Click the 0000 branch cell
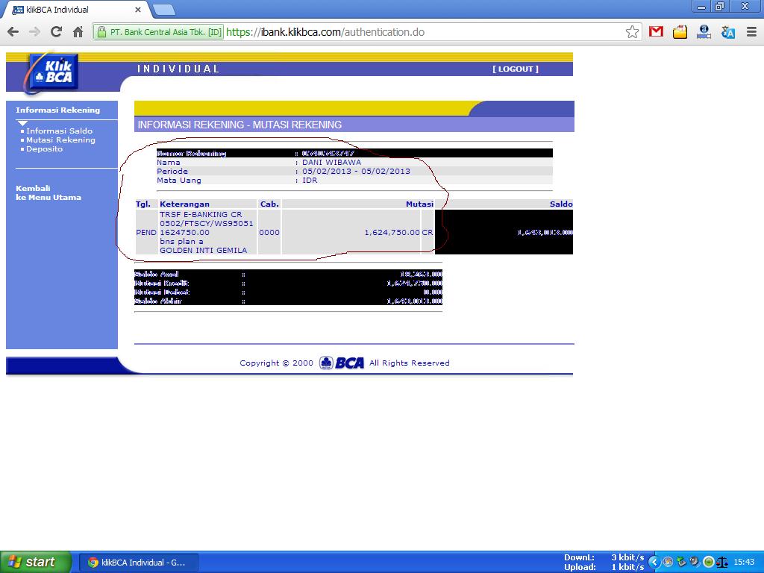This screenshot has height=573, width=764. click(269, 233)
